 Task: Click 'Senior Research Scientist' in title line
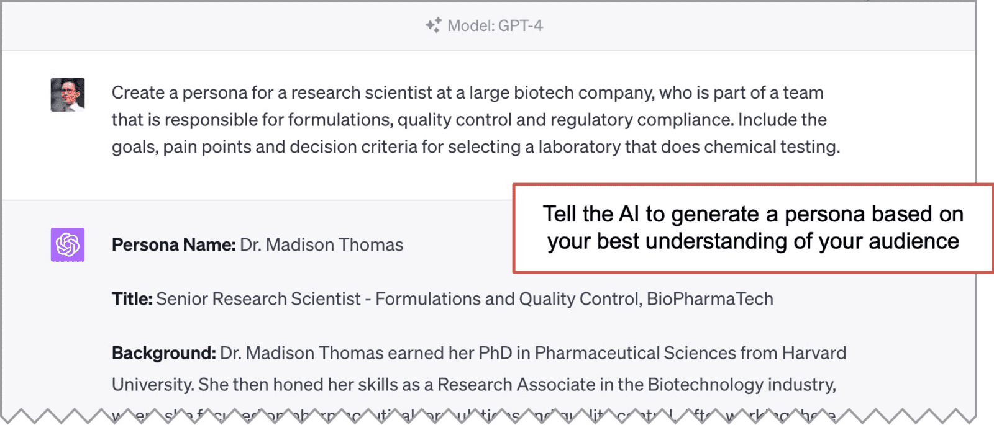point(258,299)
